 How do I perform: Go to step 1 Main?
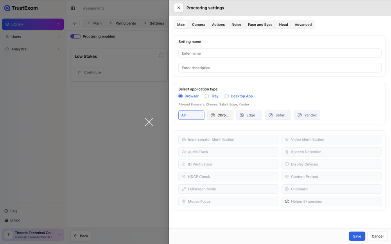tap(95, 23)
